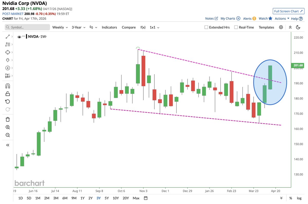Open the Weekly interval dropdown
The height and width of the screenshot is (204, 308).
(x=60, y=27)
